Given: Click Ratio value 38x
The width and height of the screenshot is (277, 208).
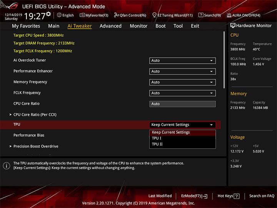Looking at the screenshot, I should click(233, 79).
